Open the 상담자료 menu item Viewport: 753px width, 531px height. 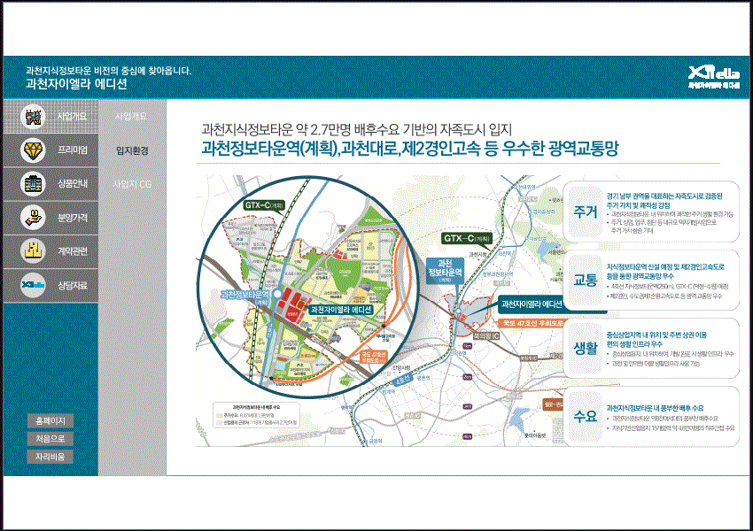click(x=50, y=285)
